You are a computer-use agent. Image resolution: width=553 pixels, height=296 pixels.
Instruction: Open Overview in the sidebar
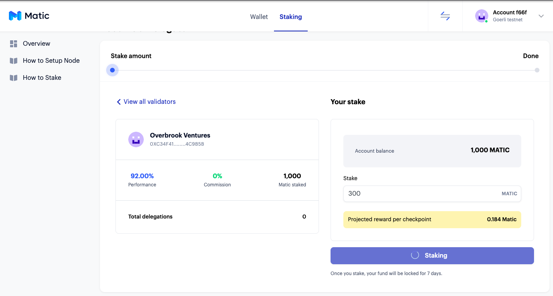pos(36,44)
